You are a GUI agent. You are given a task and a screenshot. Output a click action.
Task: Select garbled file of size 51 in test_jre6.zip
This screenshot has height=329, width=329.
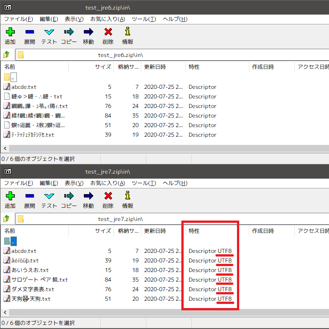35,125
